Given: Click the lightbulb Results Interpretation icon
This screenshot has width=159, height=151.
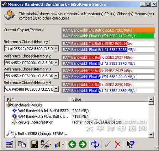Looking at the screenshot, I should point(14,122).
